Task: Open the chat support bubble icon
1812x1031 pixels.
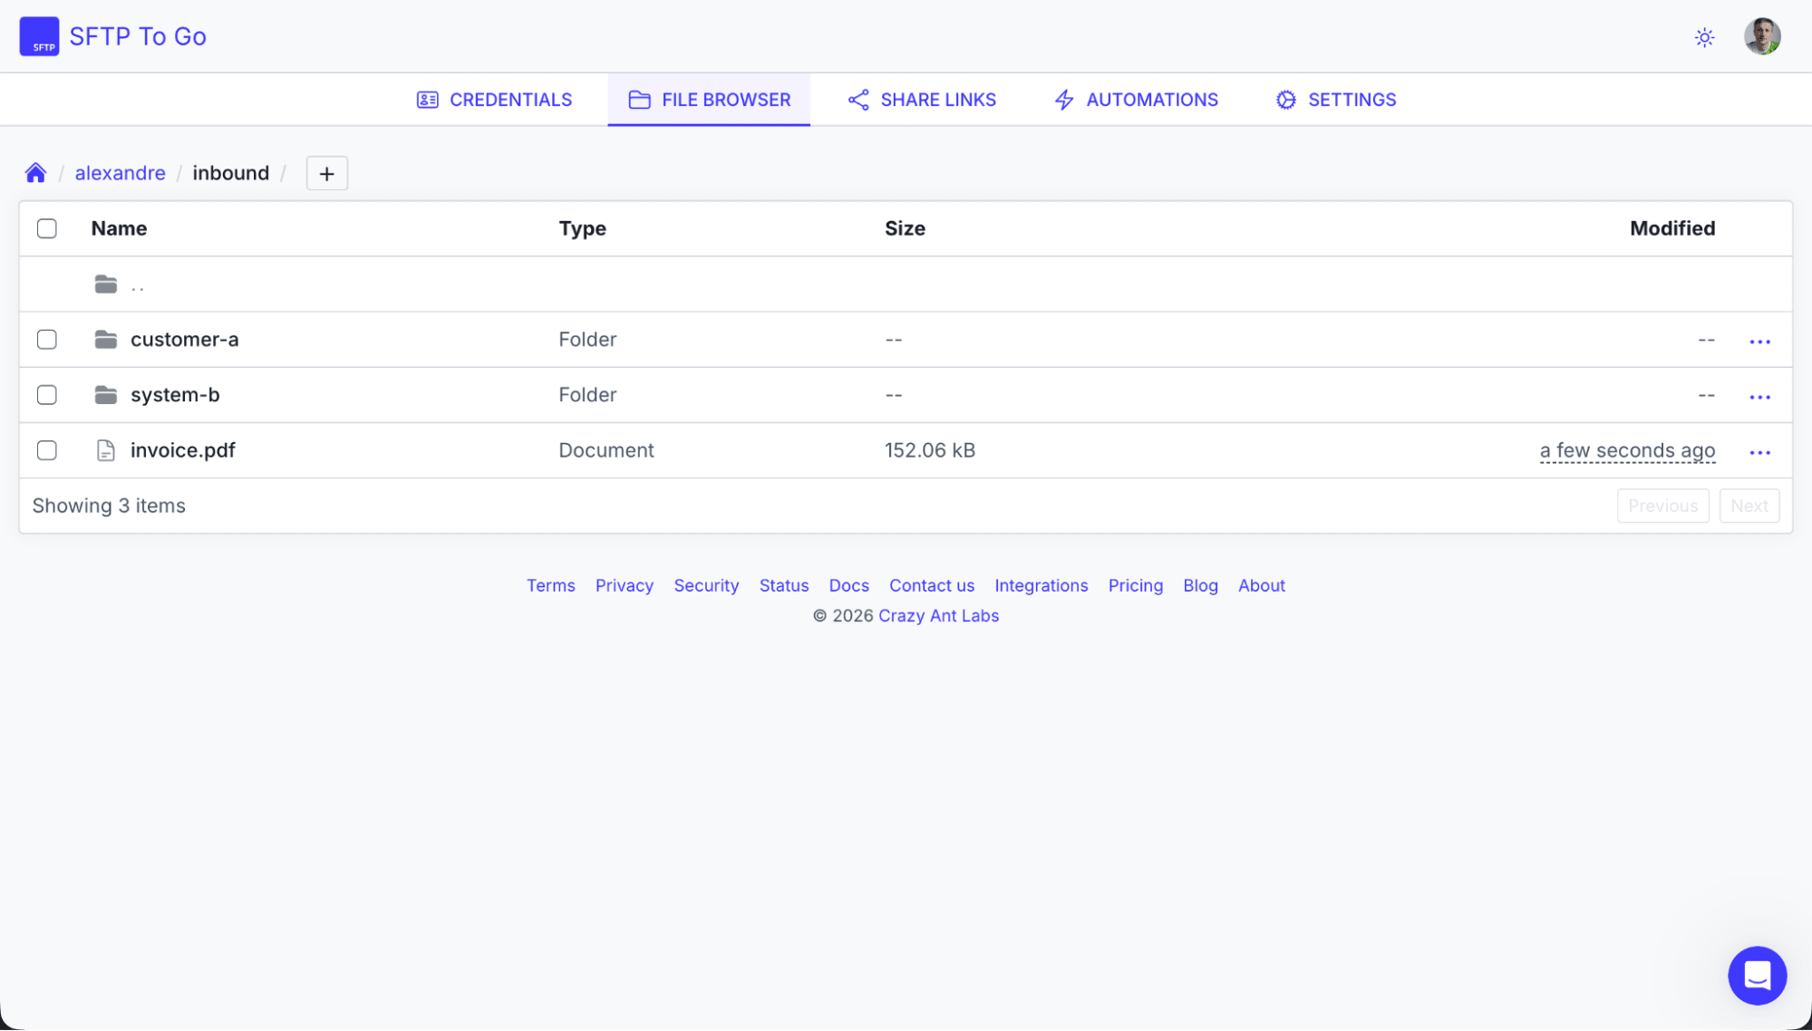Action: click(x=1757, y=976)
